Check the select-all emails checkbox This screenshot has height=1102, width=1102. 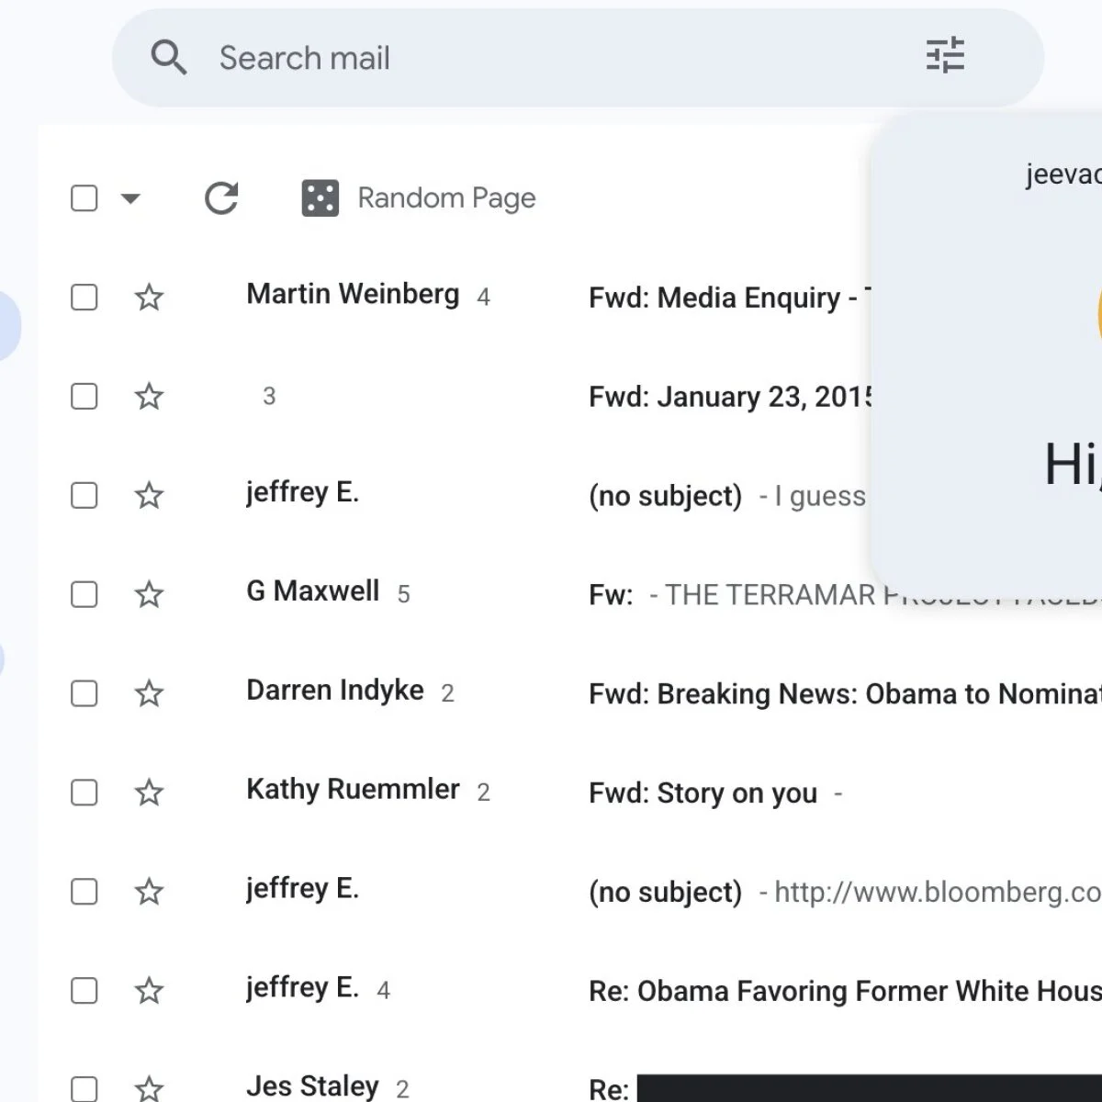coord(84,197)
